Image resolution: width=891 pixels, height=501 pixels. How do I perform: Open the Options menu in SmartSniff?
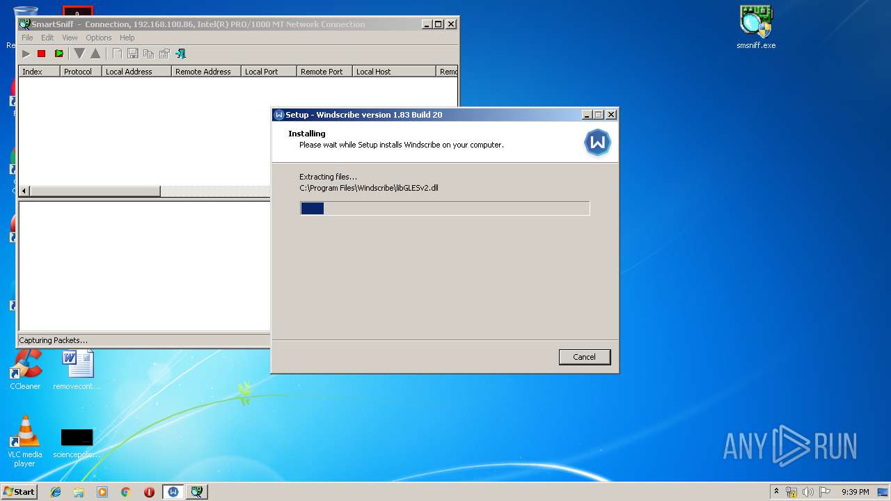point(99,38)
